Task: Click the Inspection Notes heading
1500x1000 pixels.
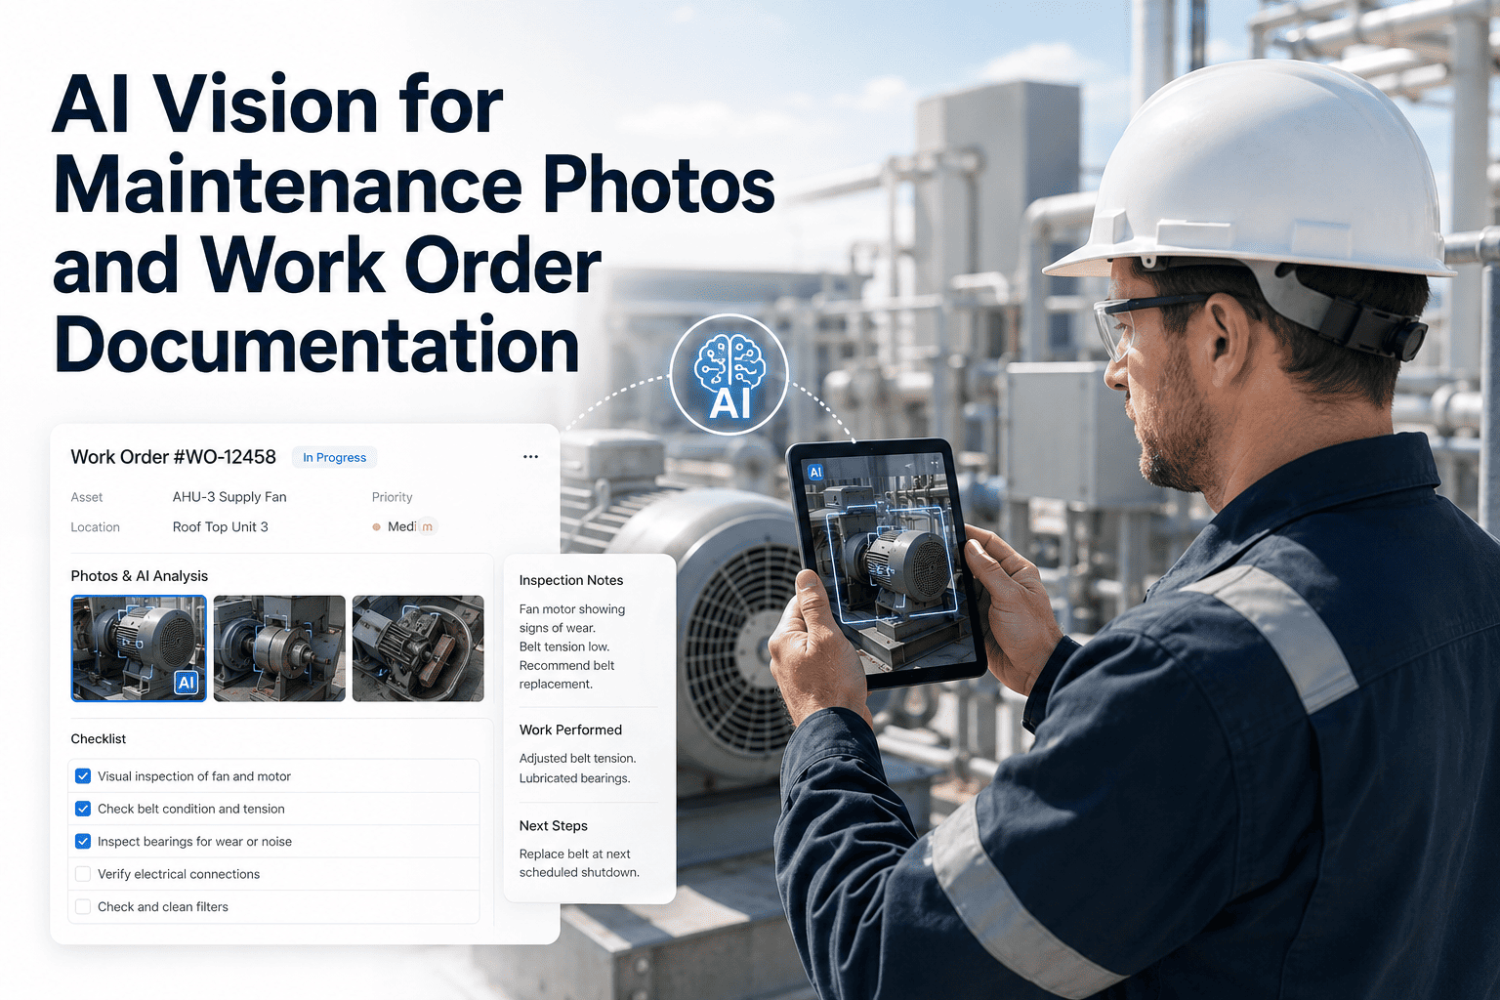Action: [x=571, y=580]
